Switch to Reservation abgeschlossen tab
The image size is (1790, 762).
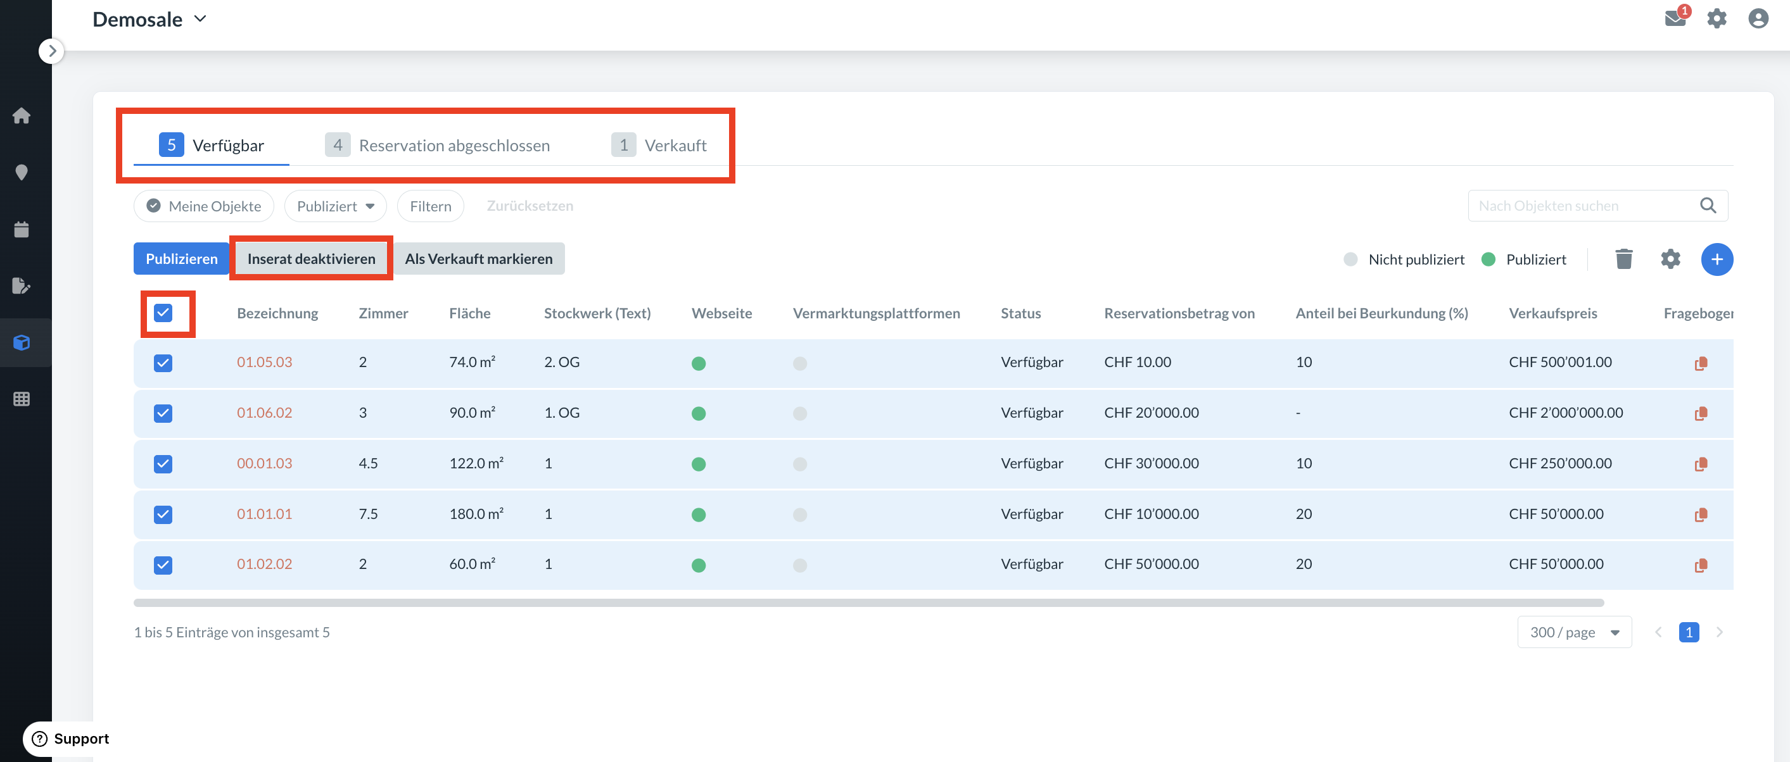pos(438,145)
